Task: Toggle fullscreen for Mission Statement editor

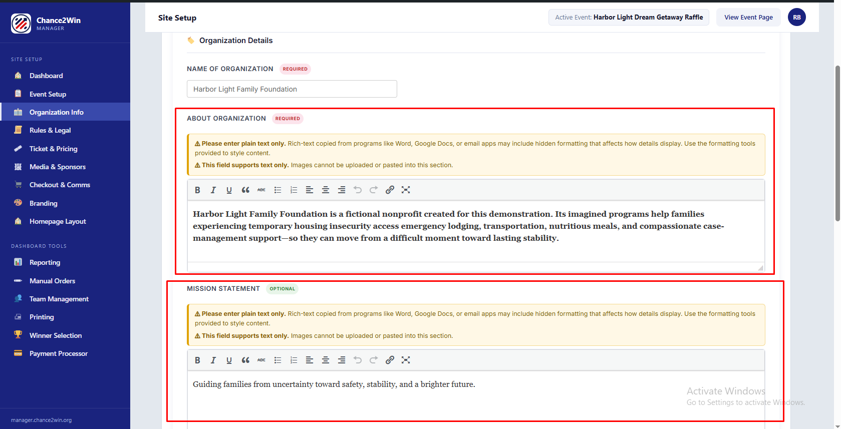Action: point(406,360)
